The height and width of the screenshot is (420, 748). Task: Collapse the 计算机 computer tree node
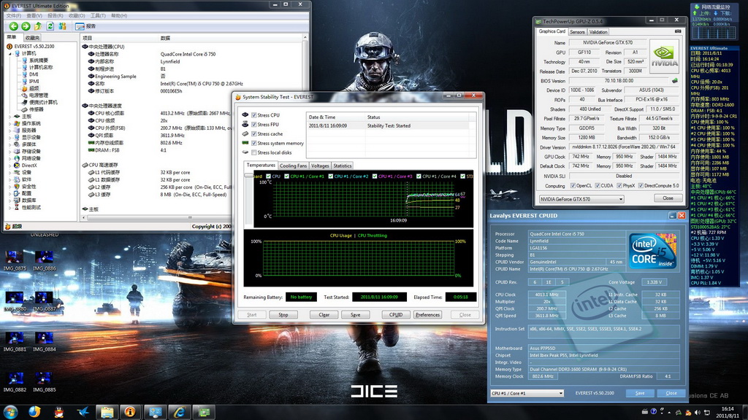(x=10, y=54)
